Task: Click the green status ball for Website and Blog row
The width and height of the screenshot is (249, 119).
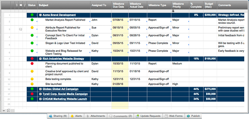Action: [32, 51]
